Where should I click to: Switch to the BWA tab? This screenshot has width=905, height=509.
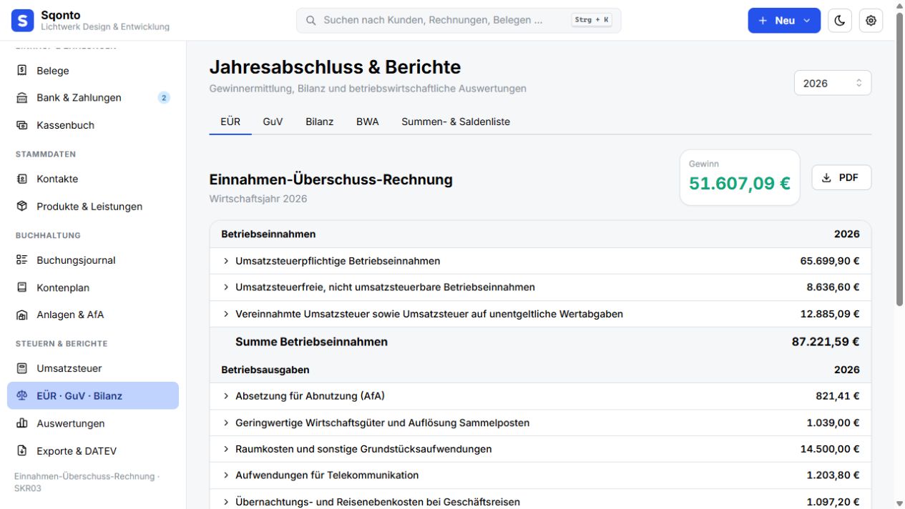point(368,122)
